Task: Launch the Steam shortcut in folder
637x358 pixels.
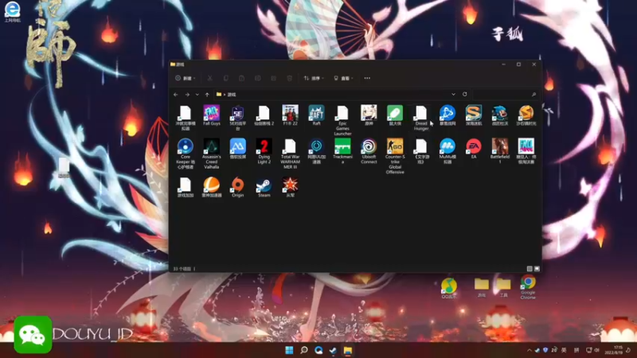Action: pyautogui.click(x=264, y=187)
